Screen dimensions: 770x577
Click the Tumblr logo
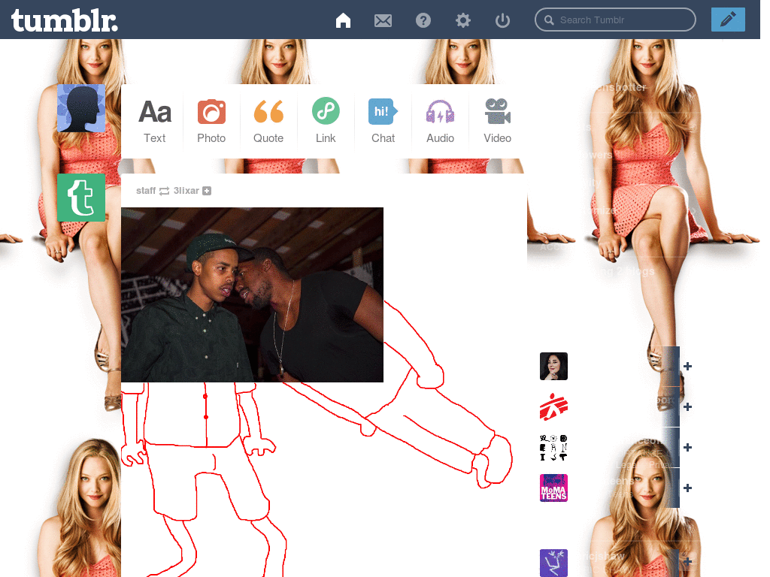pos(65,20)
